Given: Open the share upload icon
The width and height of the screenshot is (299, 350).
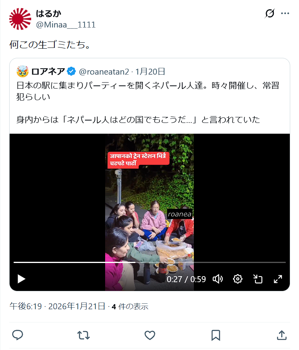Looking at the screenshot, I should click(x=282, y=335).
